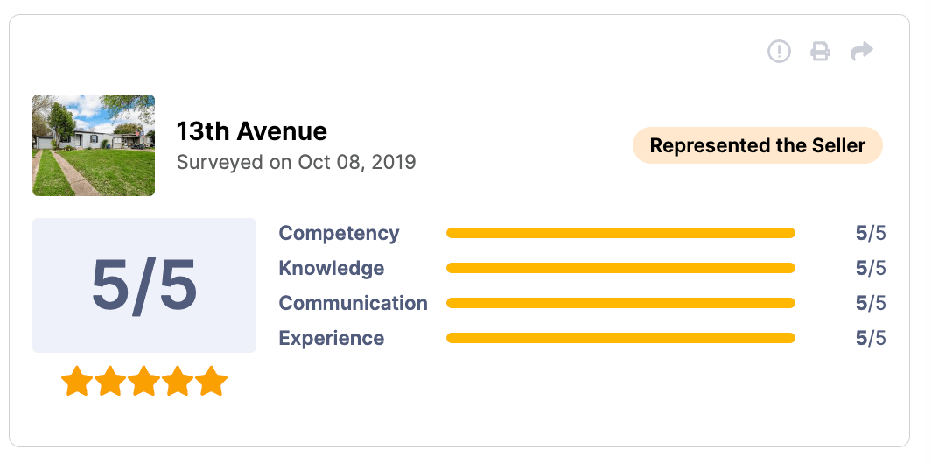The height and width of the screenshot is (464, 931).
Task: Click the Competency 5/5 score value
Action: click(x=871, y=233)
